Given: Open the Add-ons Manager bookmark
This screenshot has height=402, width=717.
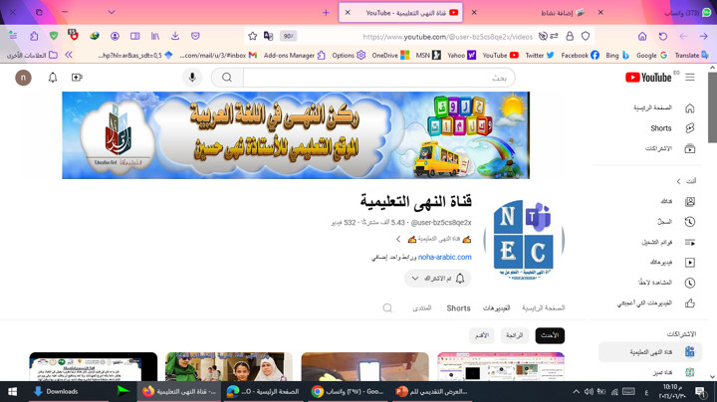Looking at the screenshot, I should (x=294, y=56).
